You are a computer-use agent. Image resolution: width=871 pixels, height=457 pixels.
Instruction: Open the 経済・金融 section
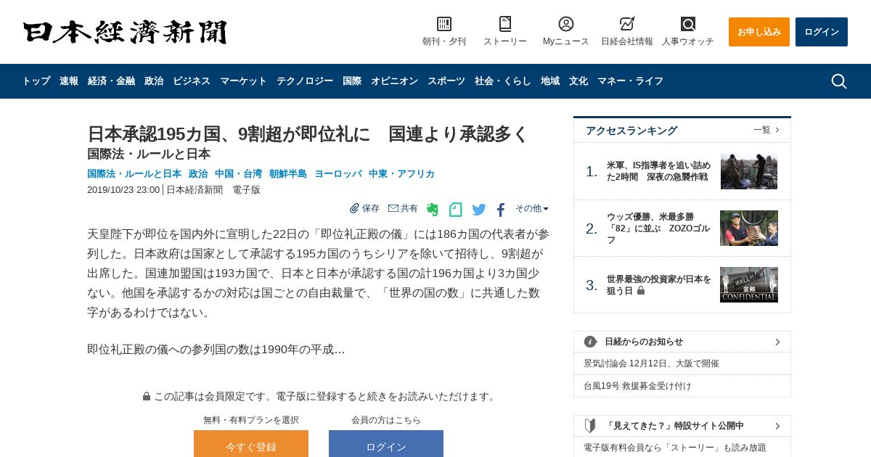[111, 81]
